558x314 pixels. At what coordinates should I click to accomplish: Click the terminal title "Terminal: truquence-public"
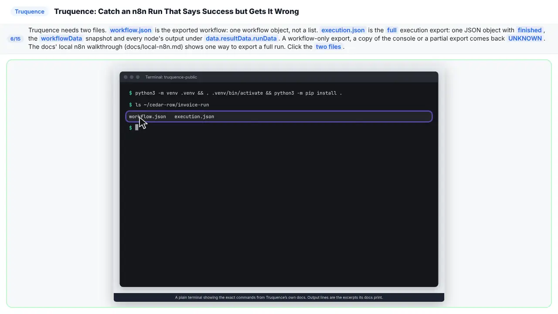pyautogui.click(x=171, y=77)
